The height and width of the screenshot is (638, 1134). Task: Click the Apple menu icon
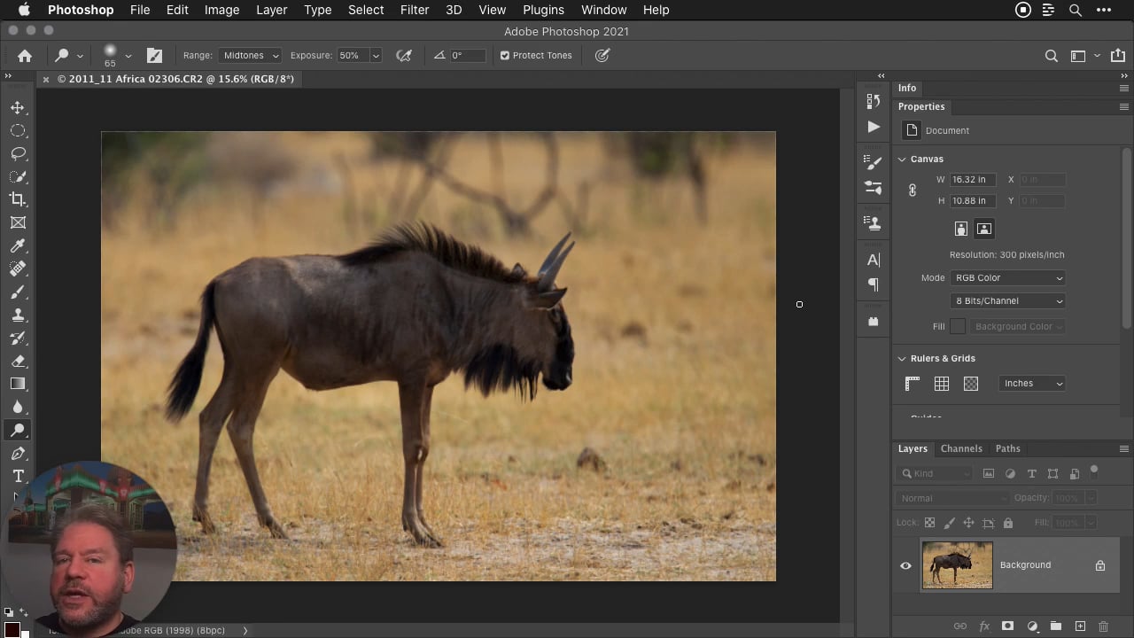point(24,10)
